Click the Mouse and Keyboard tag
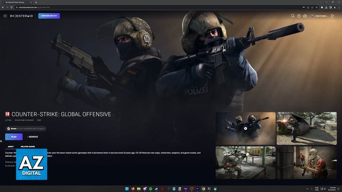The width and height of the screenshot is (342, 192). coord(24,120)
